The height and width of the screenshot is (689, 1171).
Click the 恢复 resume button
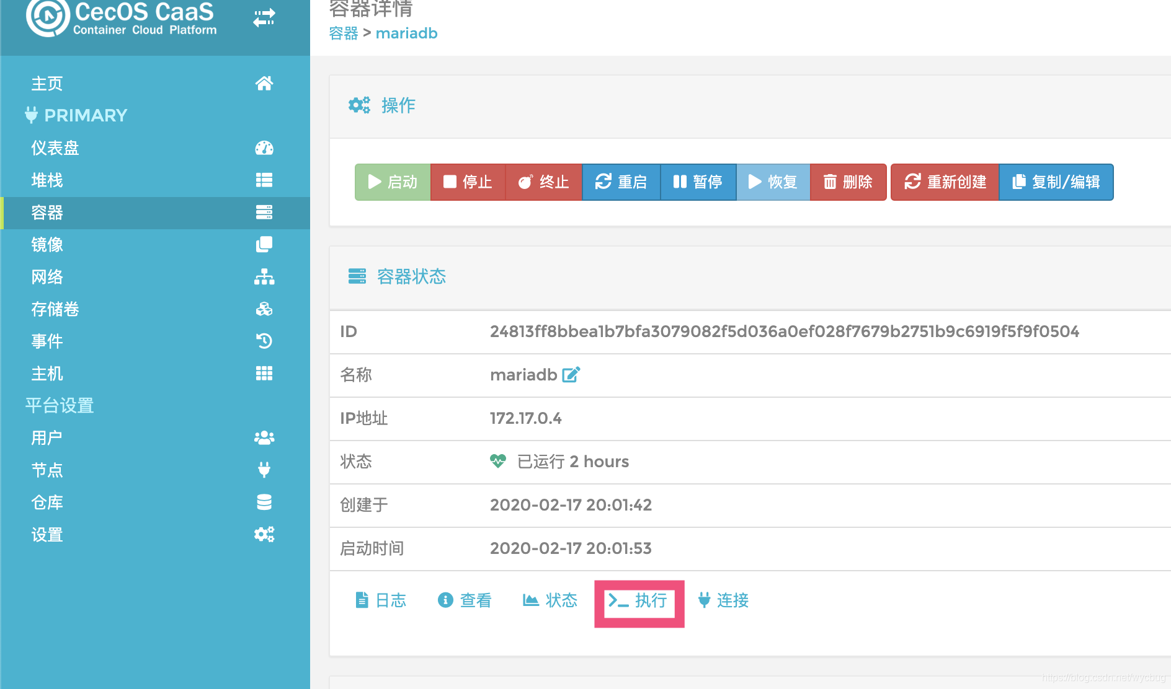(773, 182)
